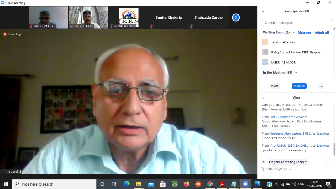The image size is (336, 189).
Task: Select ARUN MANHAS video thumbnail
Action: 88,17
